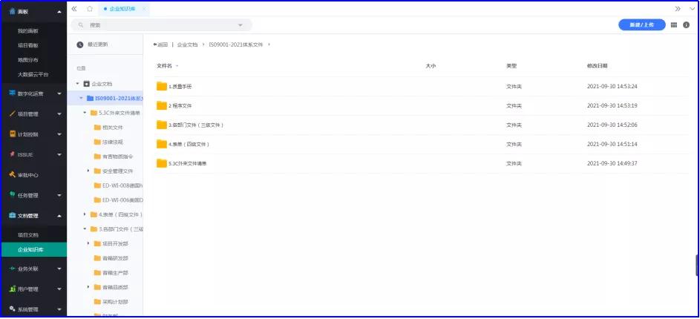Click the date 2021-09-30 14:53:24
The height and width of the screenshot is (319, 700).
pos(612,87)
